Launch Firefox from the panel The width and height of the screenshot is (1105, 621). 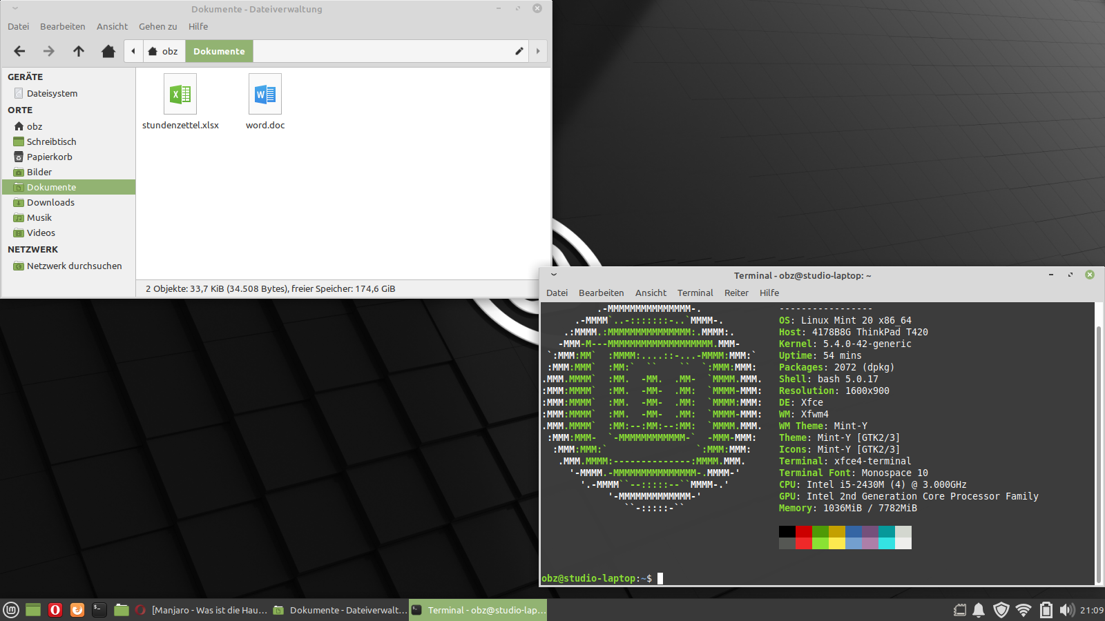77,610
